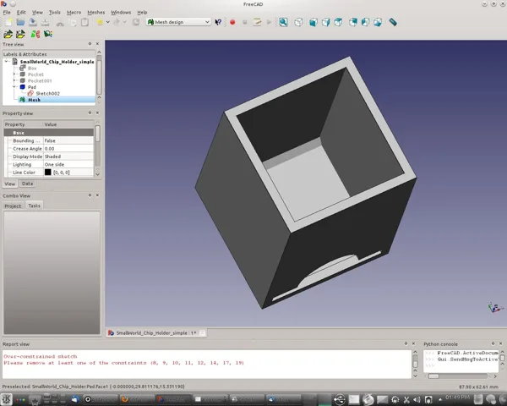Screen dimensions: 507x406
Task: Collapse the Pad tree item
Action: coord(14,87)
